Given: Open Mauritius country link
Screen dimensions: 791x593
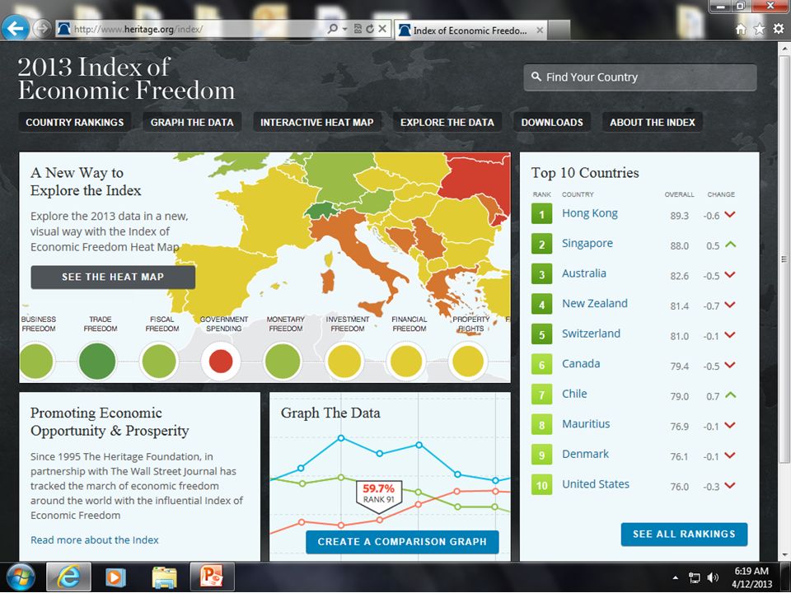Looking at the screenshot, I should (586, 424).
